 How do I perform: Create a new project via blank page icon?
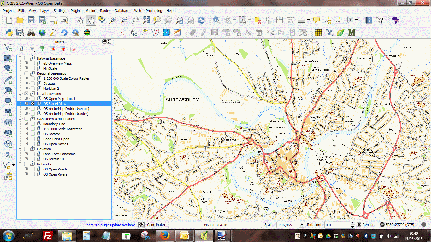(x=9, y=20)
